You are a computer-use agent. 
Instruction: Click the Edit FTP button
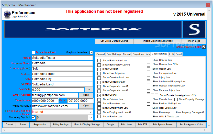tap(142, 125)
